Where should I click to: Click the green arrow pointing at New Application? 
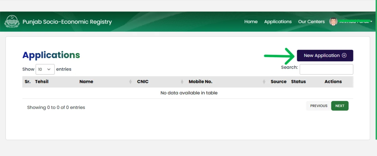coord(279,56)
